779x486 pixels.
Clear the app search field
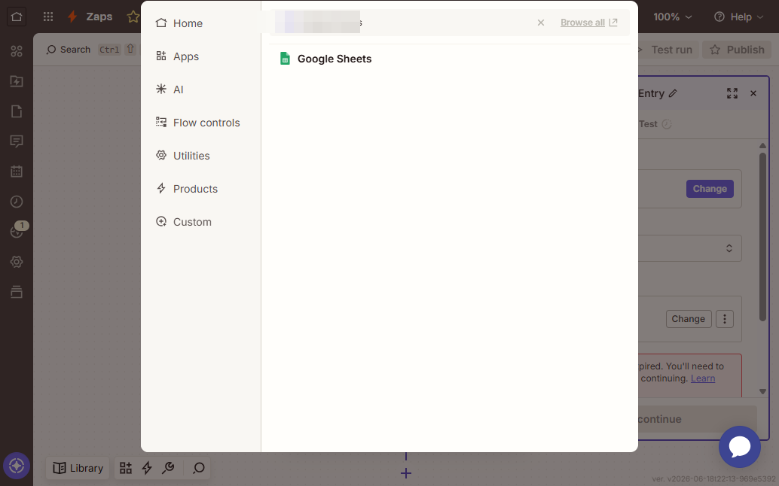pos(540,23)
